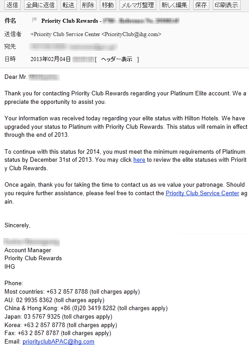Open the 'here' elite statuses link

click(x=139, y=160)
